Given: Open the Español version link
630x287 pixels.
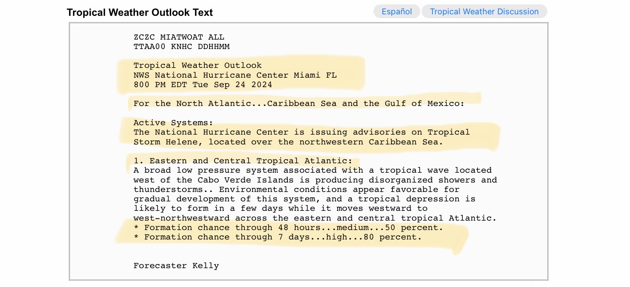Looking at the screenshot, I should point(397,11).
